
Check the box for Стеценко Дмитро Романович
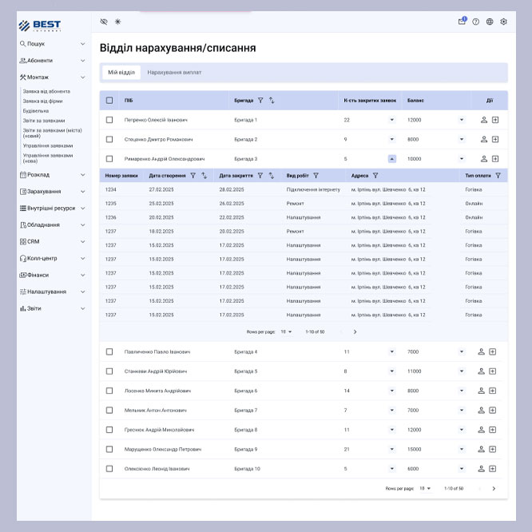pyautogui.click(x=109, y=139)
